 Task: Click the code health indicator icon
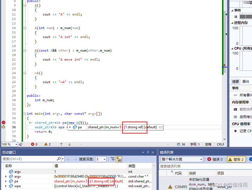(21, 144)
